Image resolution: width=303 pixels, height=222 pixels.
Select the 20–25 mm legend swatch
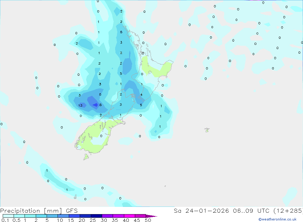coord(85,216)
